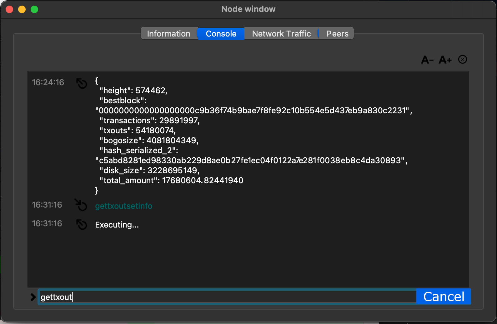Viewport: 497px width, 324px height.
Task: Increase console font size with A+
Action: (445, 60)
